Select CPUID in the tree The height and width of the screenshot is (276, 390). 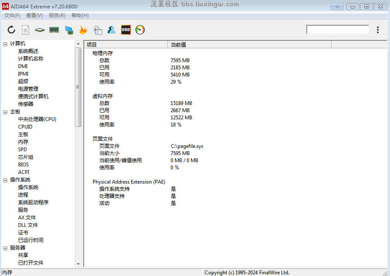point(25,127)
